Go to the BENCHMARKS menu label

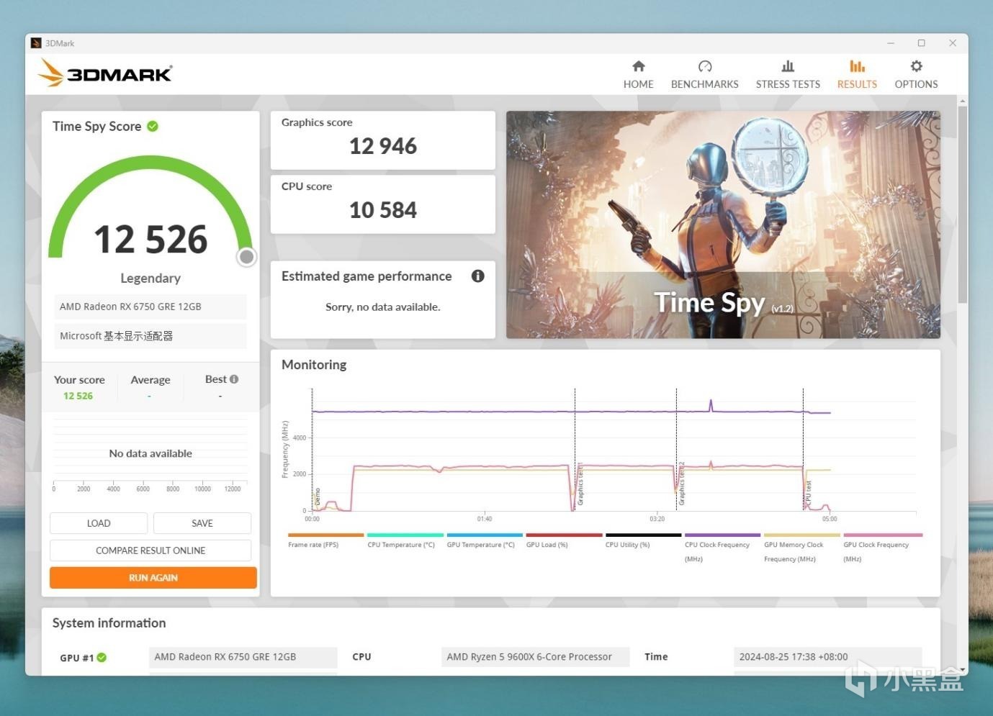(x=705, y=84)
